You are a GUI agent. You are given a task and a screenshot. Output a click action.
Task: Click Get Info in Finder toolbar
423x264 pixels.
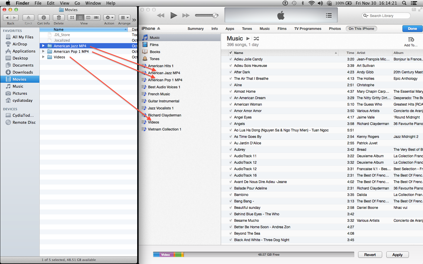pos(43,18)
